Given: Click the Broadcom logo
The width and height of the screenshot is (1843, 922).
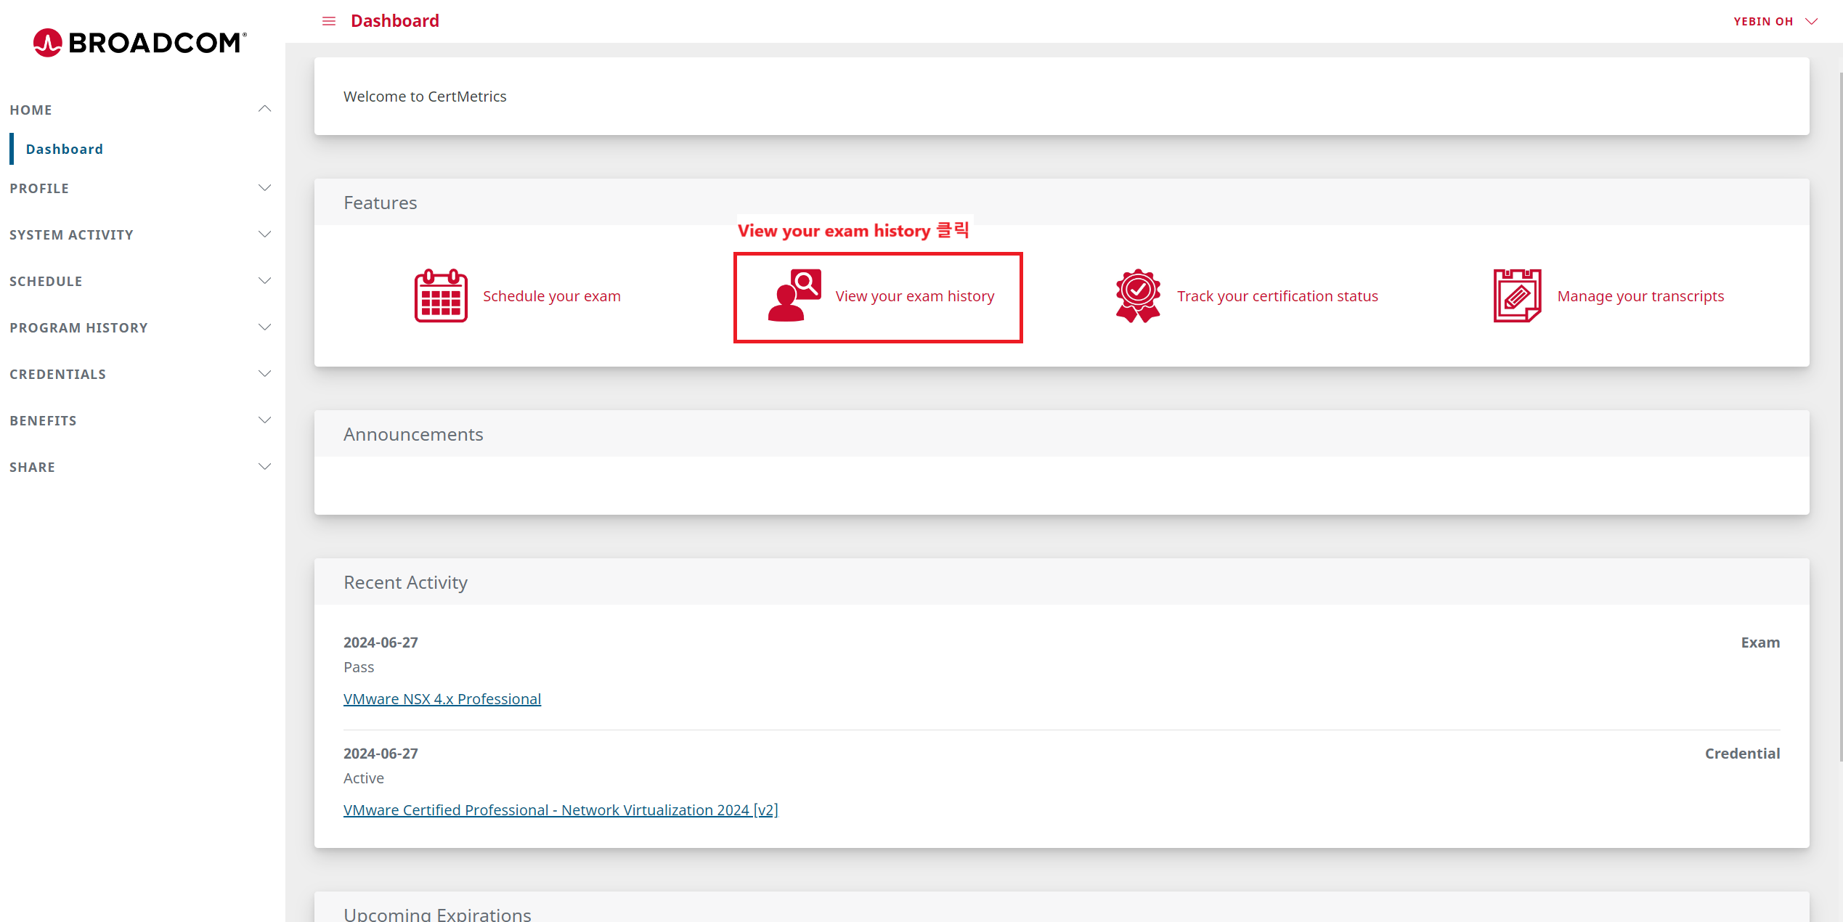Looking at the screenshot, I should 140,43.
